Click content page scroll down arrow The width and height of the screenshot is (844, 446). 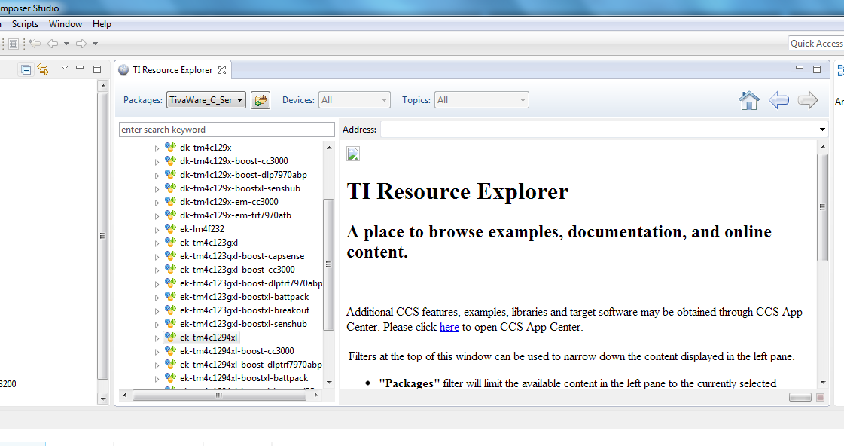(x=822, y=382)
